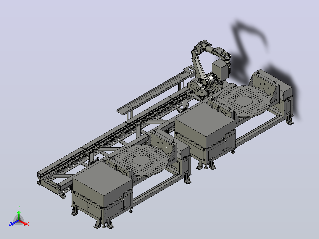Select the square controller box behind the robot
The image size is (319, 239).
[220, 70]
